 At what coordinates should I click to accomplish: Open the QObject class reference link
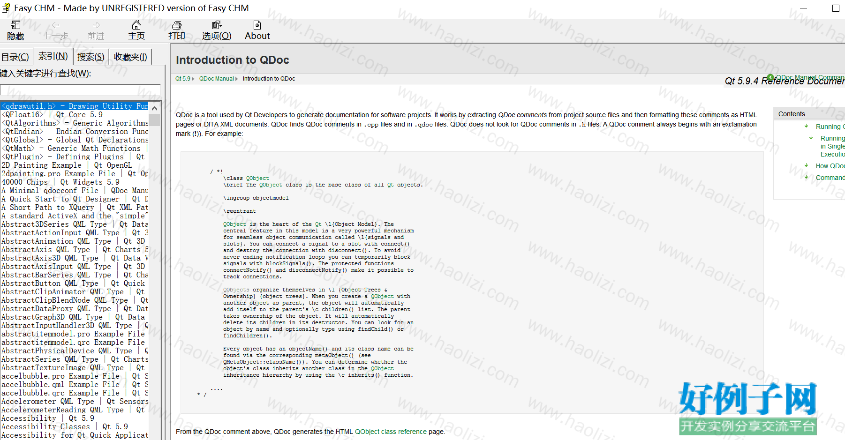(x=391, y=432)
